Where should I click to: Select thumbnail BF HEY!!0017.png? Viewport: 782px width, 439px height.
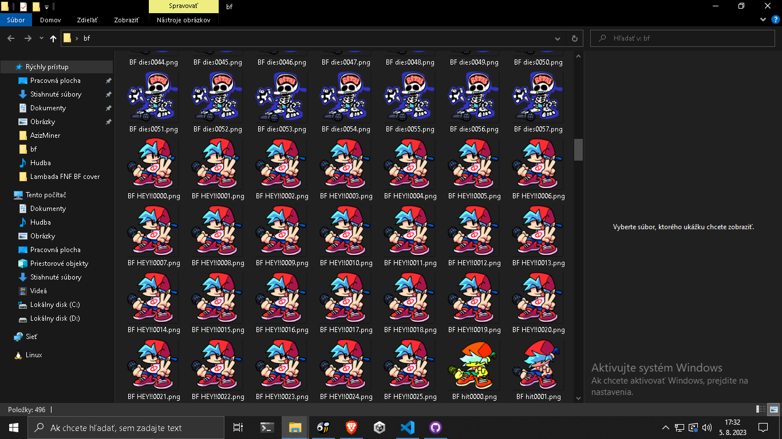coord(346,298)
